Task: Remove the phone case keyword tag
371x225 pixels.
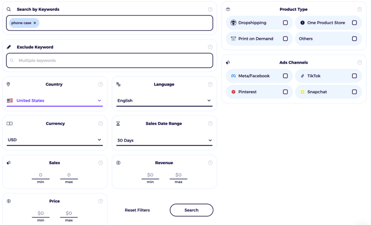Action: coord(34,22)
